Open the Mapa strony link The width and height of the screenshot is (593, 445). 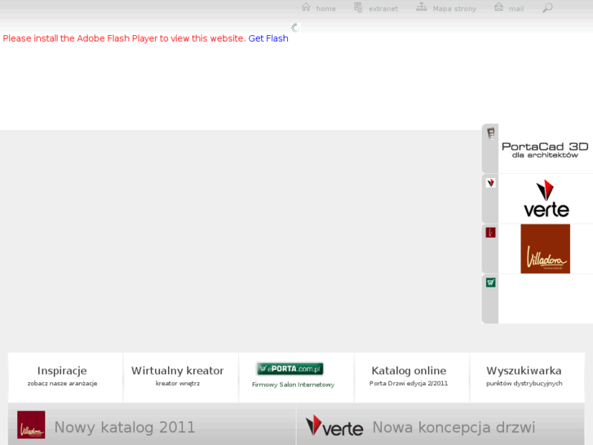coord(454,9)
